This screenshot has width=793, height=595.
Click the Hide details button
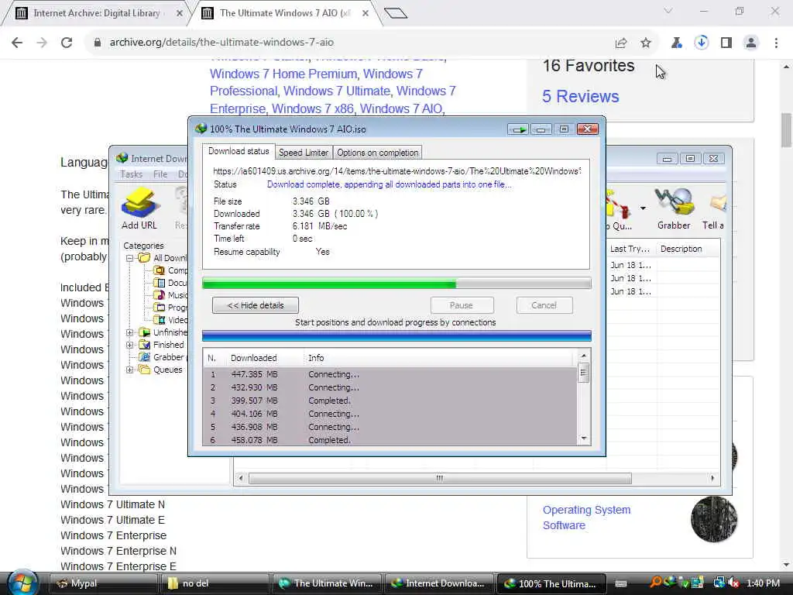pyautogui.click(x=256, y=305)
